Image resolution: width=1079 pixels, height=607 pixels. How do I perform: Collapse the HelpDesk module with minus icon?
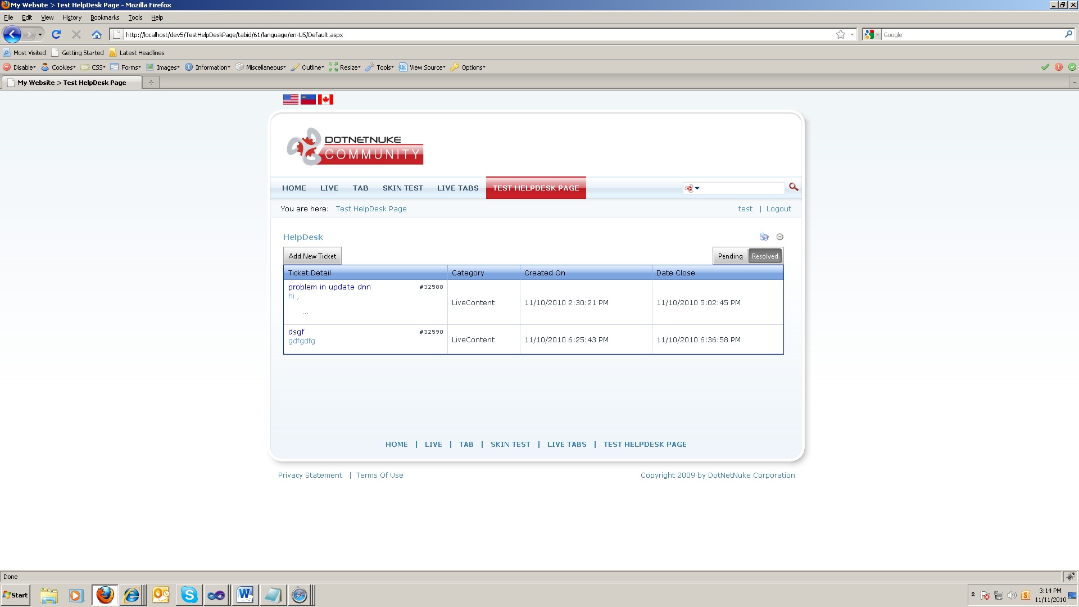pos(779,237)
